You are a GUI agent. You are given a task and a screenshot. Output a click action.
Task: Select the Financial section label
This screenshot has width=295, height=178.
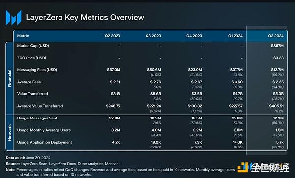(x=10, y=78)
